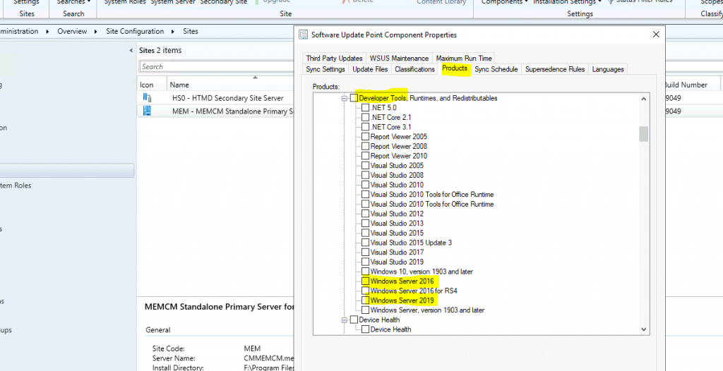This screenshot has height=371, width=723.
Task: Focus the Search box above the sites list
Action: tap(217, 67)
